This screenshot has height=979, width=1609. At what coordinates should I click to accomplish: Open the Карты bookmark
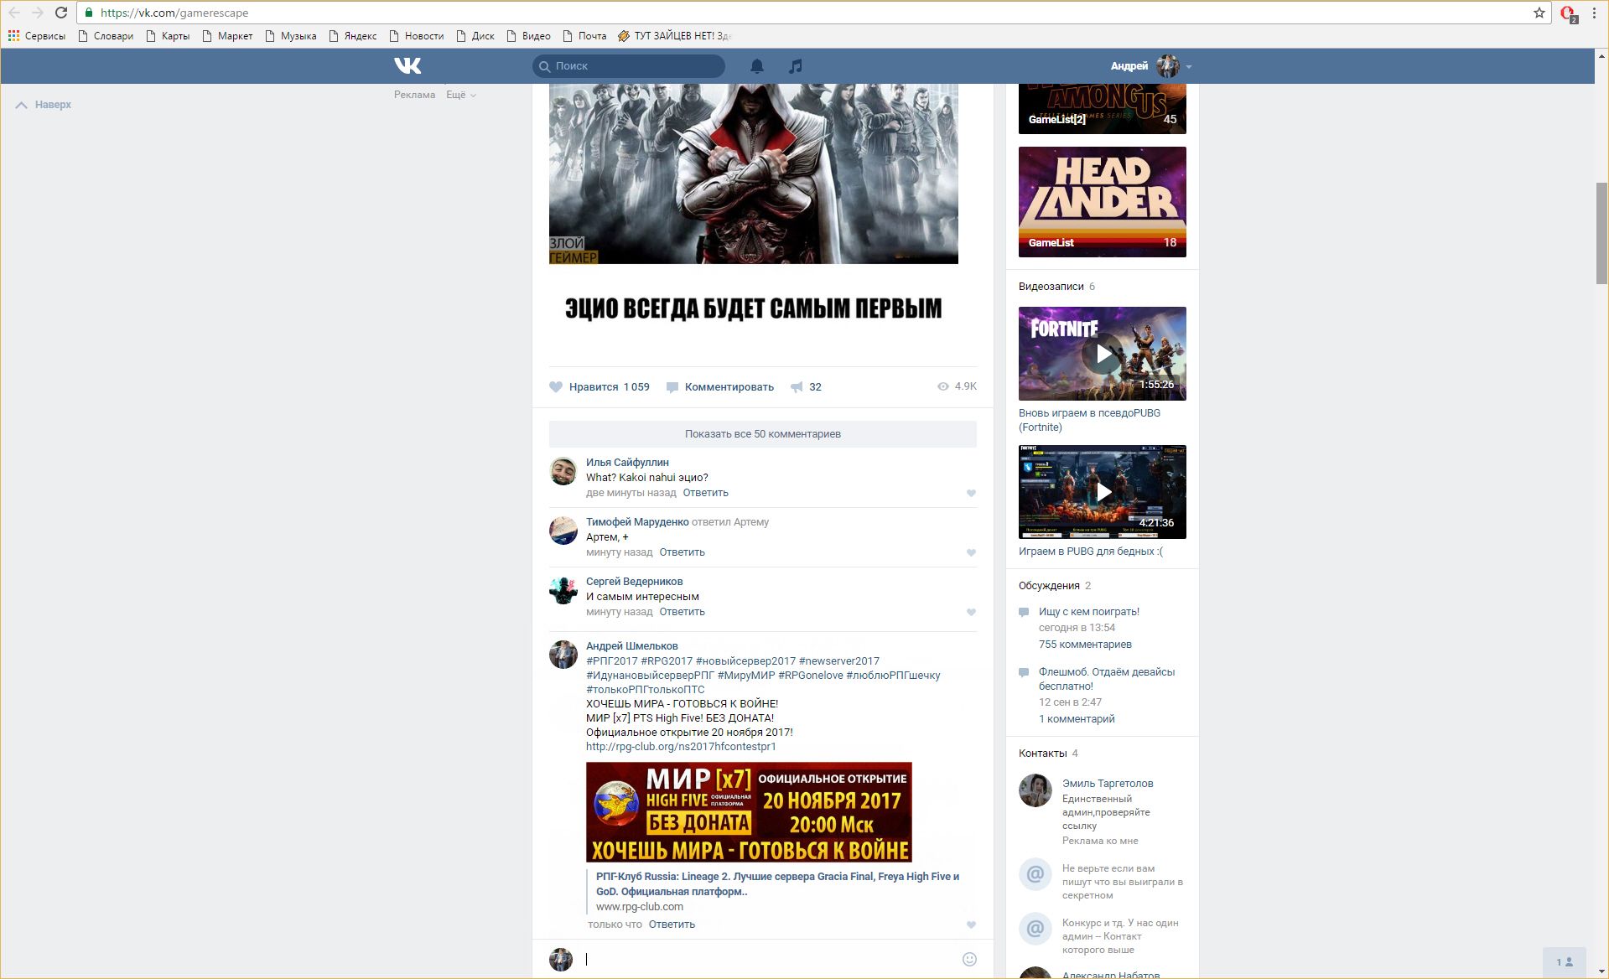click(x=168, y=36)
